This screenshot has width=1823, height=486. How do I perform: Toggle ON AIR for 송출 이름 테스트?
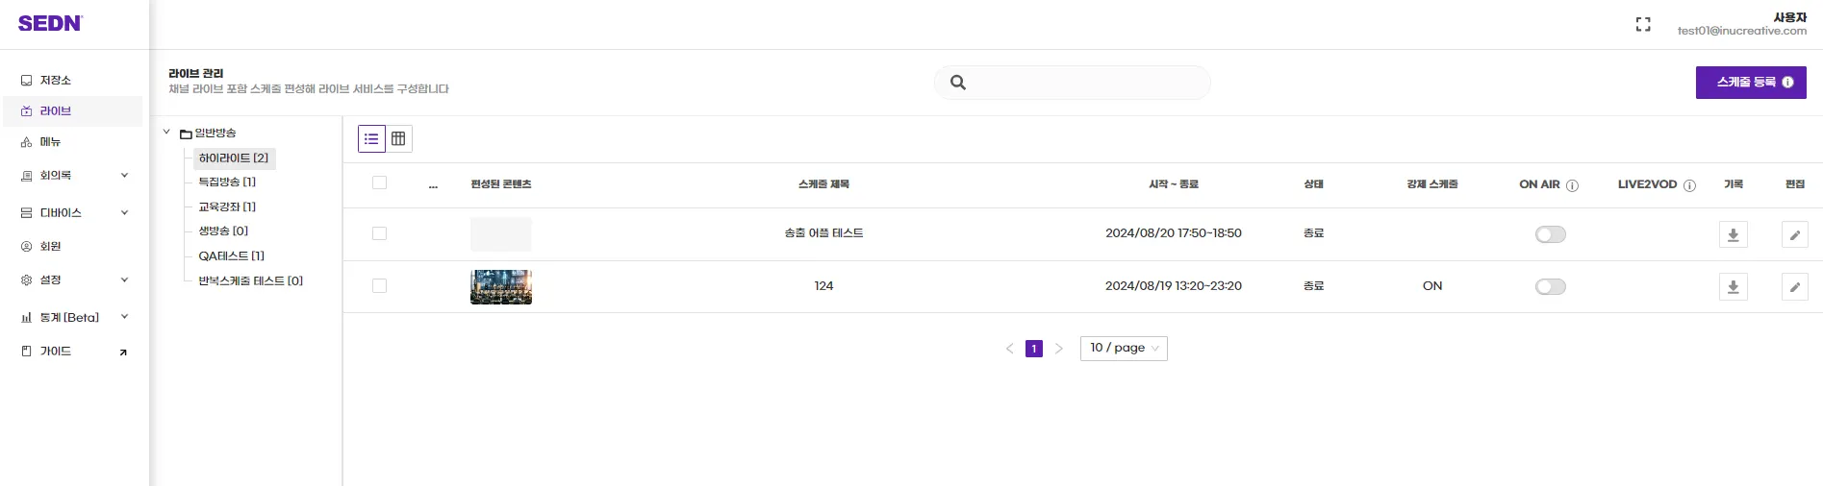[x=1551, y=234]
